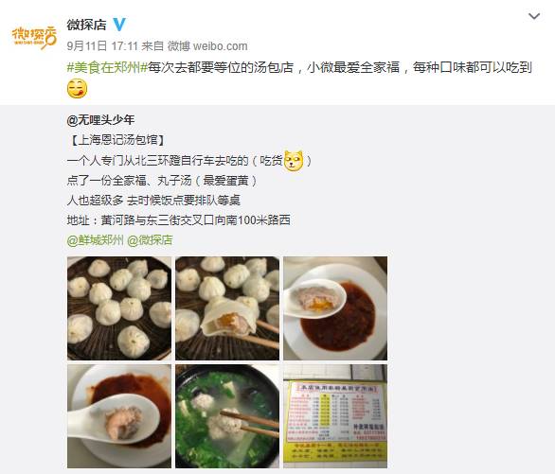View the spoon over chili sauce photo
Screen dimensions: 555x474
119,416
